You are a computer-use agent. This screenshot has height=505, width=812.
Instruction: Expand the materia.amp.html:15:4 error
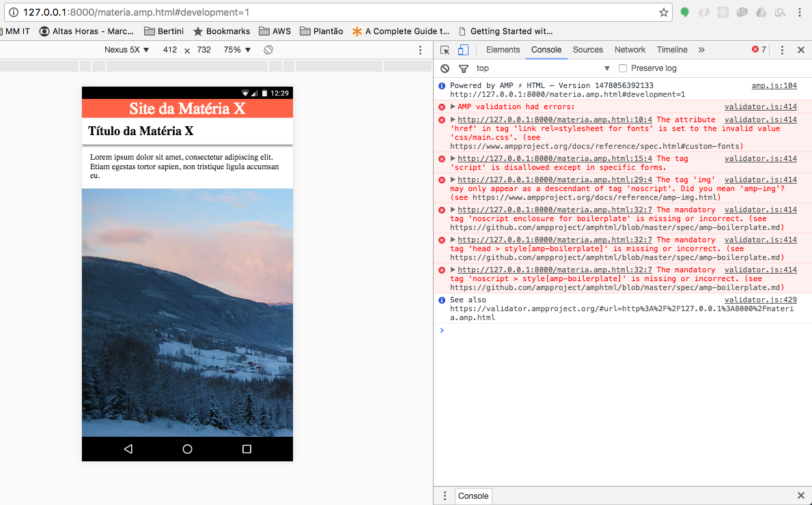(453, 158)
